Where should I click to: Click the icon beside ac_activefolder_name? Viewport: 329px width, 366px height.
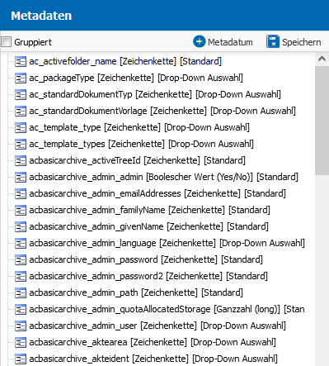(x=21, y=62)
